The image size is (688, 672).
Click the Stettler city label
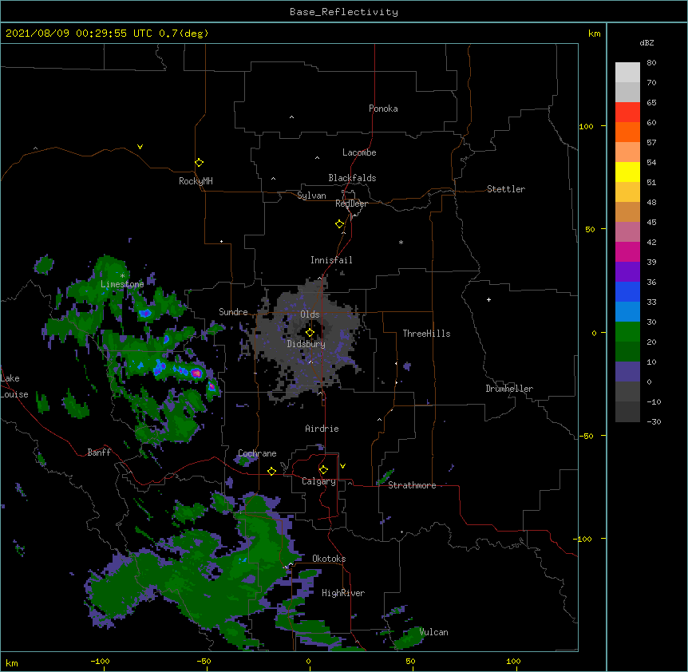(x=506, y=189)
